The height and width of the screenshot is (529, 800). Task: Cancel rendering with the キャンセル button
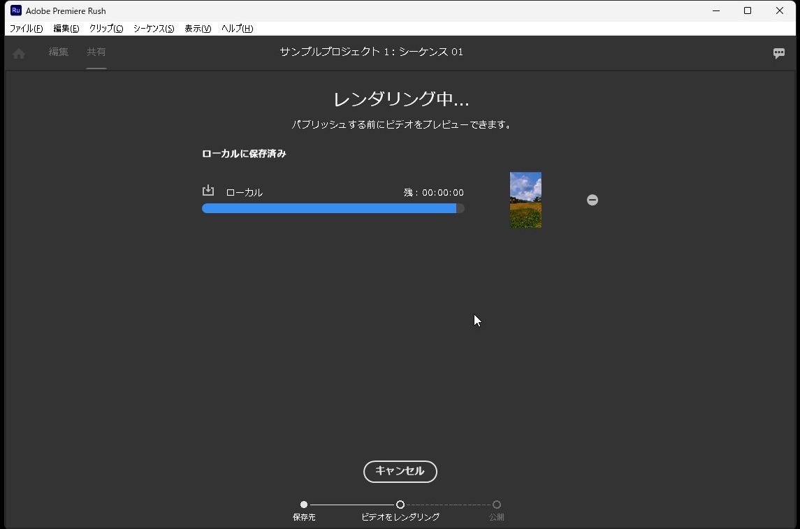(400, 472)
